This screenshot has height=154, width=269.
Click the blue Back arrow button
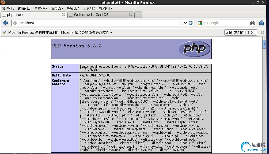click(6, 23)
